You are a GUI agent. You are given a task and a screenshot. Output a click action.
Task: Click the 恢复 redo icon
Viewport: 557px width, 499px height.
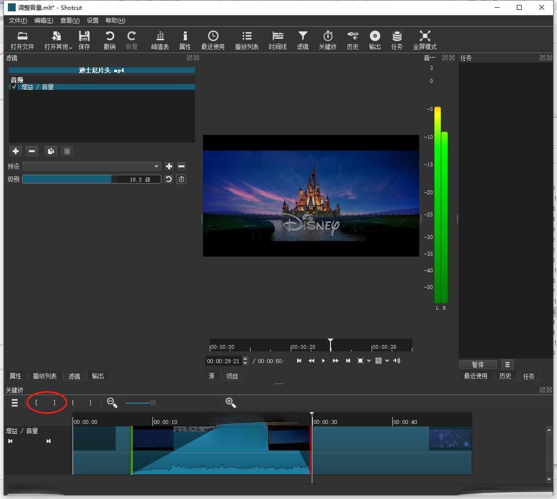(x=131, y=40)
